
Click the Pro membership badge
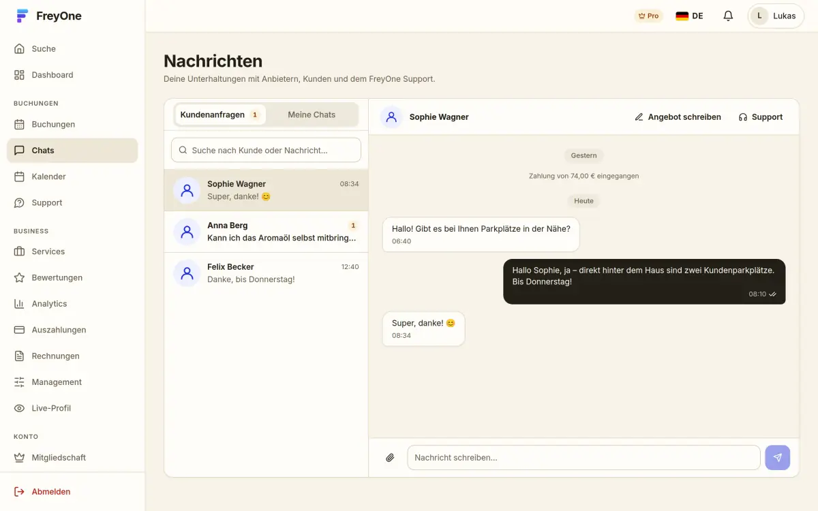(648, 16)
